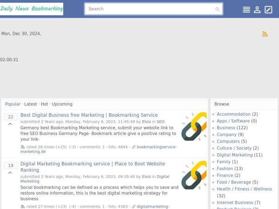Click vote count box showing 22
The image size is (279, 209).
[11, 117]
